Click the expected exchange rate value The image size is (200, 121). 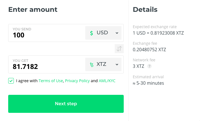point(158,33)
